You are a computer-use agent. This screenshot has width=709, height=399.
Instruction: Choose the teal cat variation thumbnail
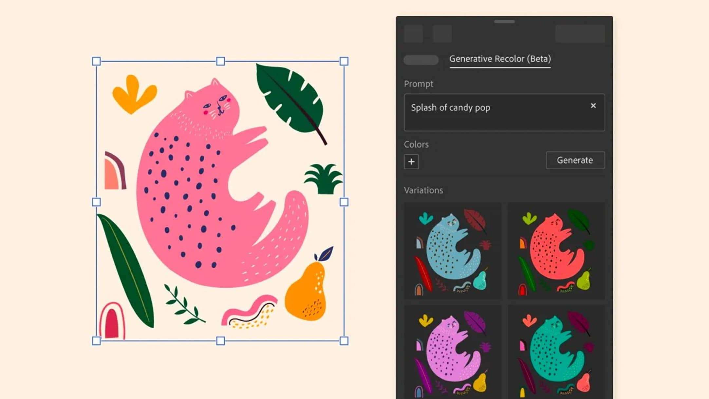click(556, 352)
